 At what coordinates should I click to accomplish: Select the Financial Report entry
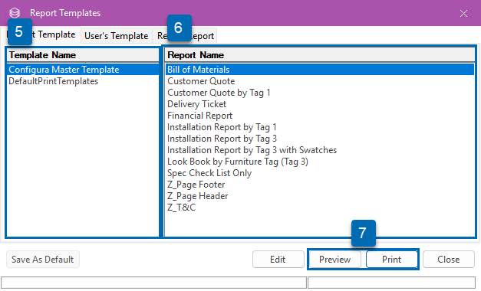pyautogui.click(x=320, y=116)
